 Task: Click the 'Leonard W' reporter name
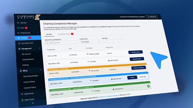click(x=113, y=69)
